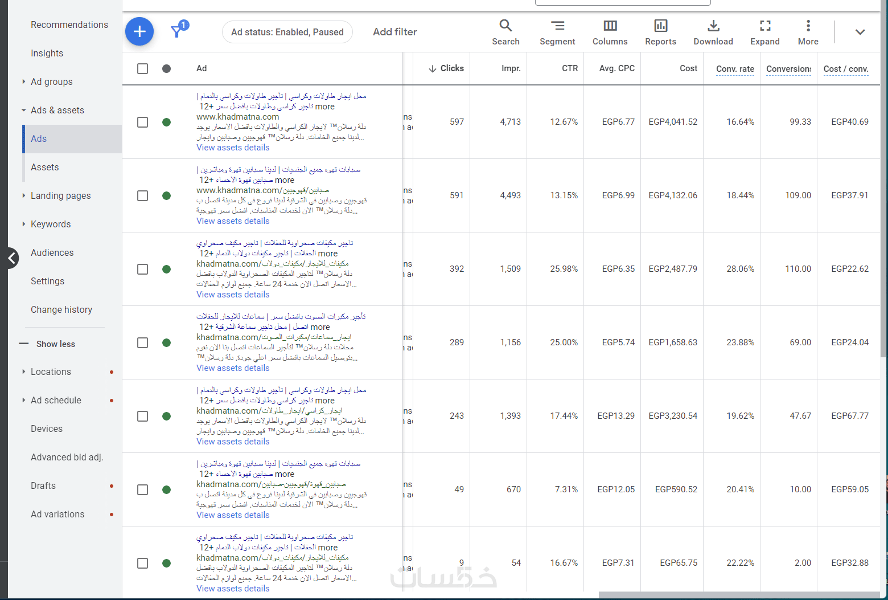Download the ads table
The image size is (888, 600).
pyautogui.click(x=713, y=32)
